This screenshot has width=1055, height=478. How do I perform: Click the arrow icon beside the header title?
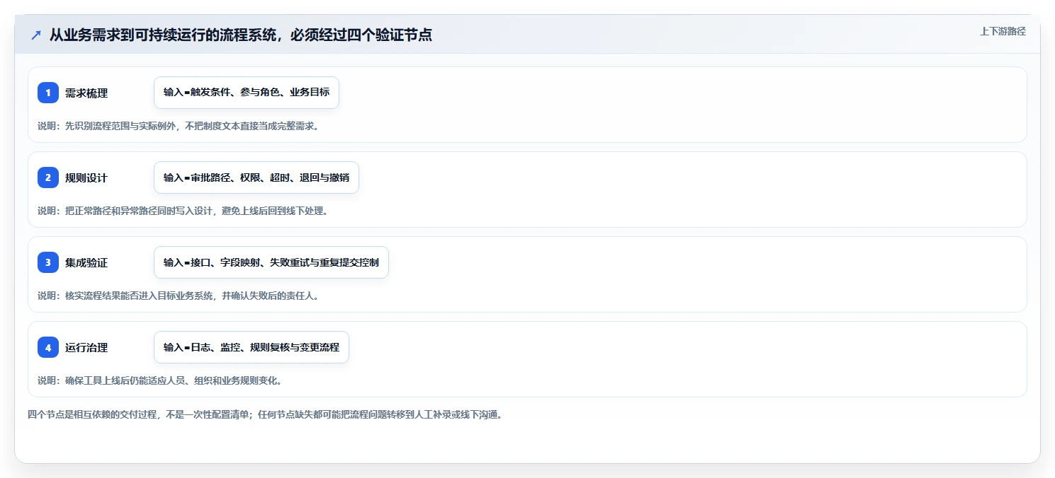[x=36, y=35]
